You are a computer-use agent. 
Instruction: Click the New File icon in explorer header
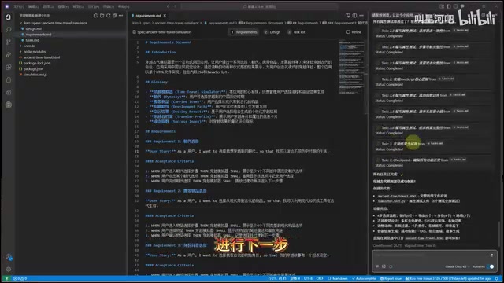click(95, 16)
